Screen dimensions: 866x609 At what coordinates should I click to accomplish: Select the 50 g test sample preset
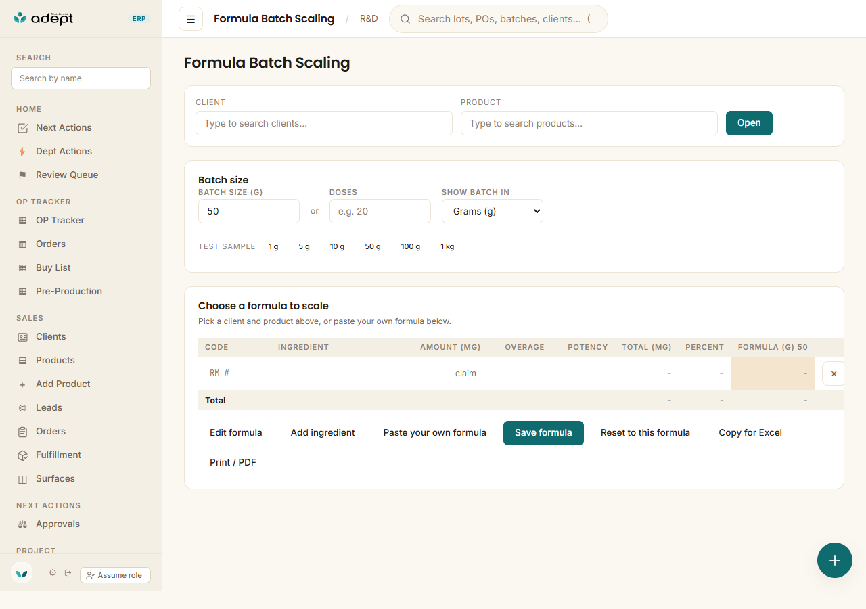[373, 247]
